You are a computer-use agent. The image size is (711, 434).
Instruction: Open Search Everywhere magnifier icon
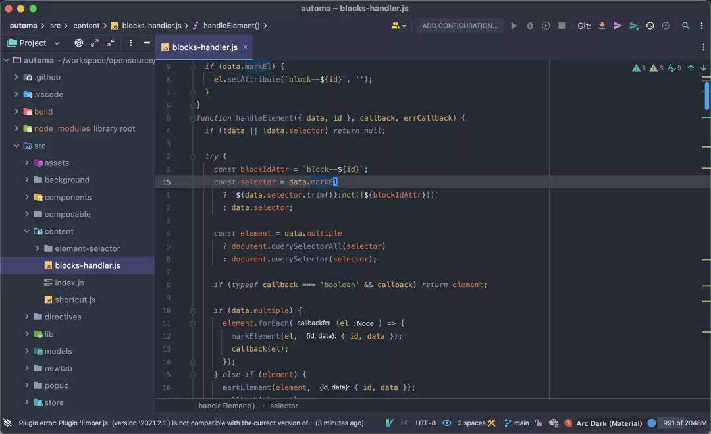[686, 26]
